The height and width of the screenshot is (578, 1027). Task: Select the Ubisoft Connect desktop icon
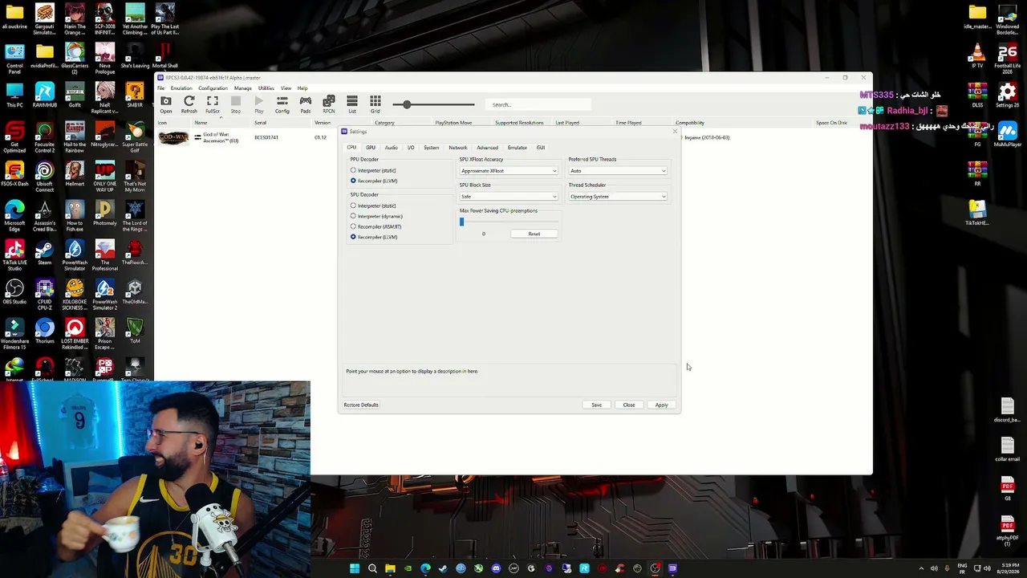45,177
